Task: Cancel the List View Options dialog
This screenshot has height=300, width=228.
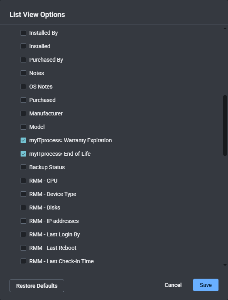Action: click(173, 285)
